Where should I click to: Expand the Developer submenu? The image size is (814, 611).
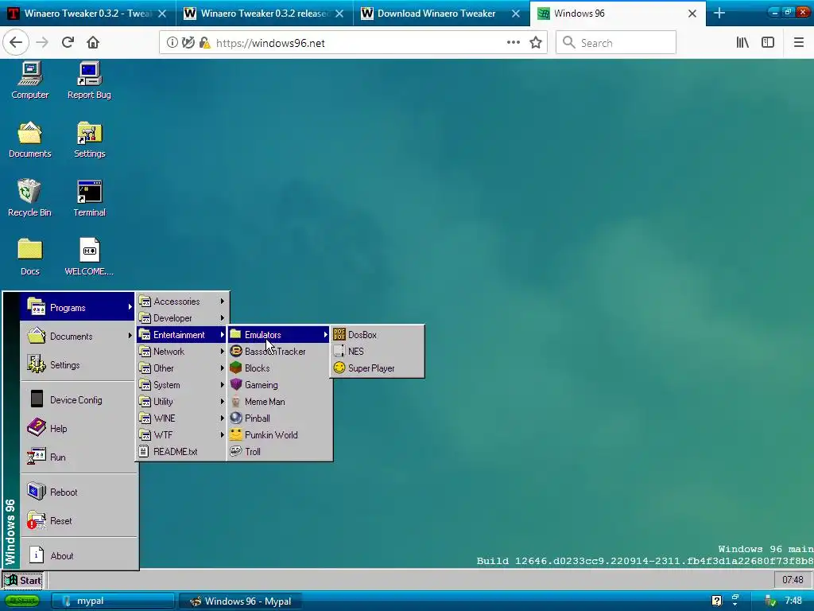(x=182, y=318)
